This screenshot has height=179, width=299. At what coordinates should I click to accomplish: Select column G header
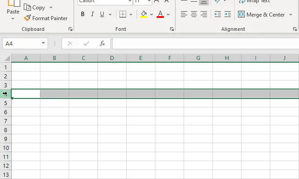tap(198, 58)
